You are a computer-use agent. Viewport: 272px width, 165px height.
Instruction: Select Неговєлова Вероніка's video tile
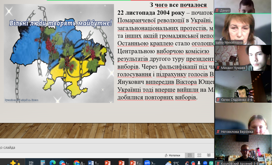click(x=243, y=119)
